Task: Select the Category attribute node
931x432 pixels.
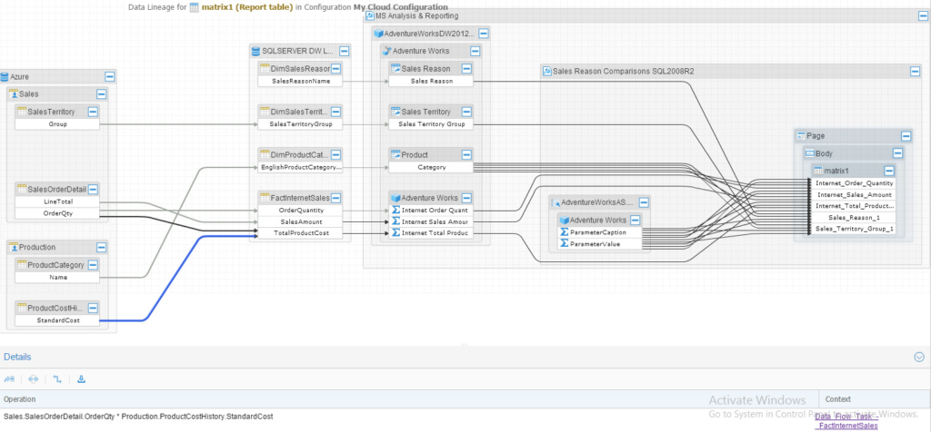Action: click(x=431, y=167)
